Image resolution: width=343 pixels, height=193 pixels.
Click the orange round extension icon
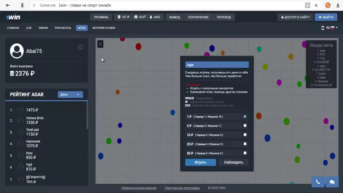(x=328, y=5)
